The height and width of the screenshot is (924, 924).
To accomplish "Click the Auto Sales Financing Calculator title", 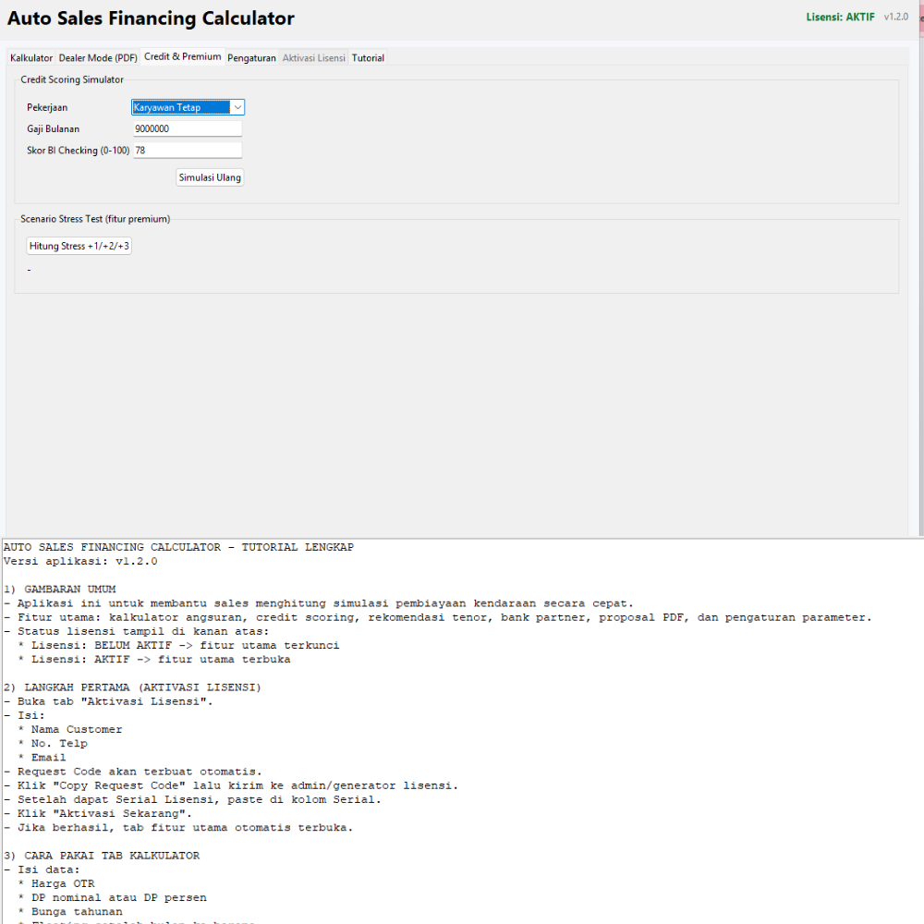I will 152,18.
